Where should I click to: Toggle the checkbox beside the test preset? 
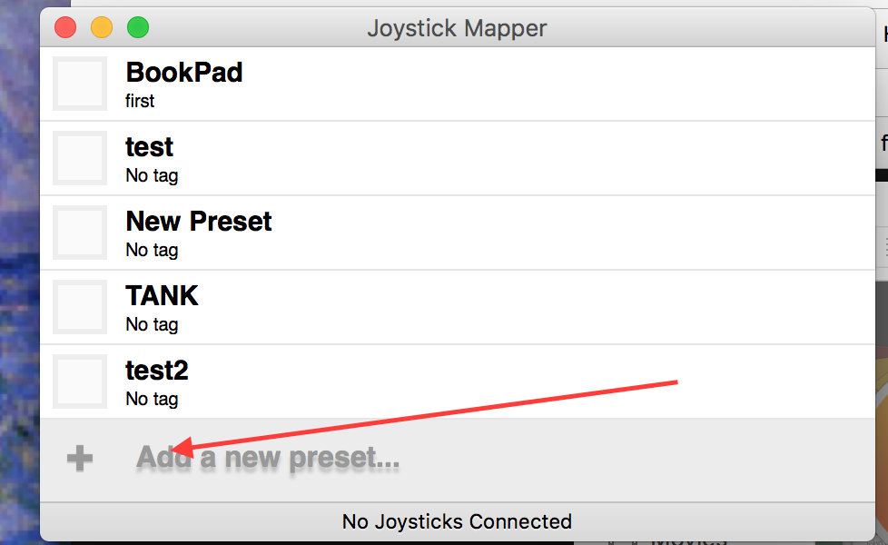point(80,158)
